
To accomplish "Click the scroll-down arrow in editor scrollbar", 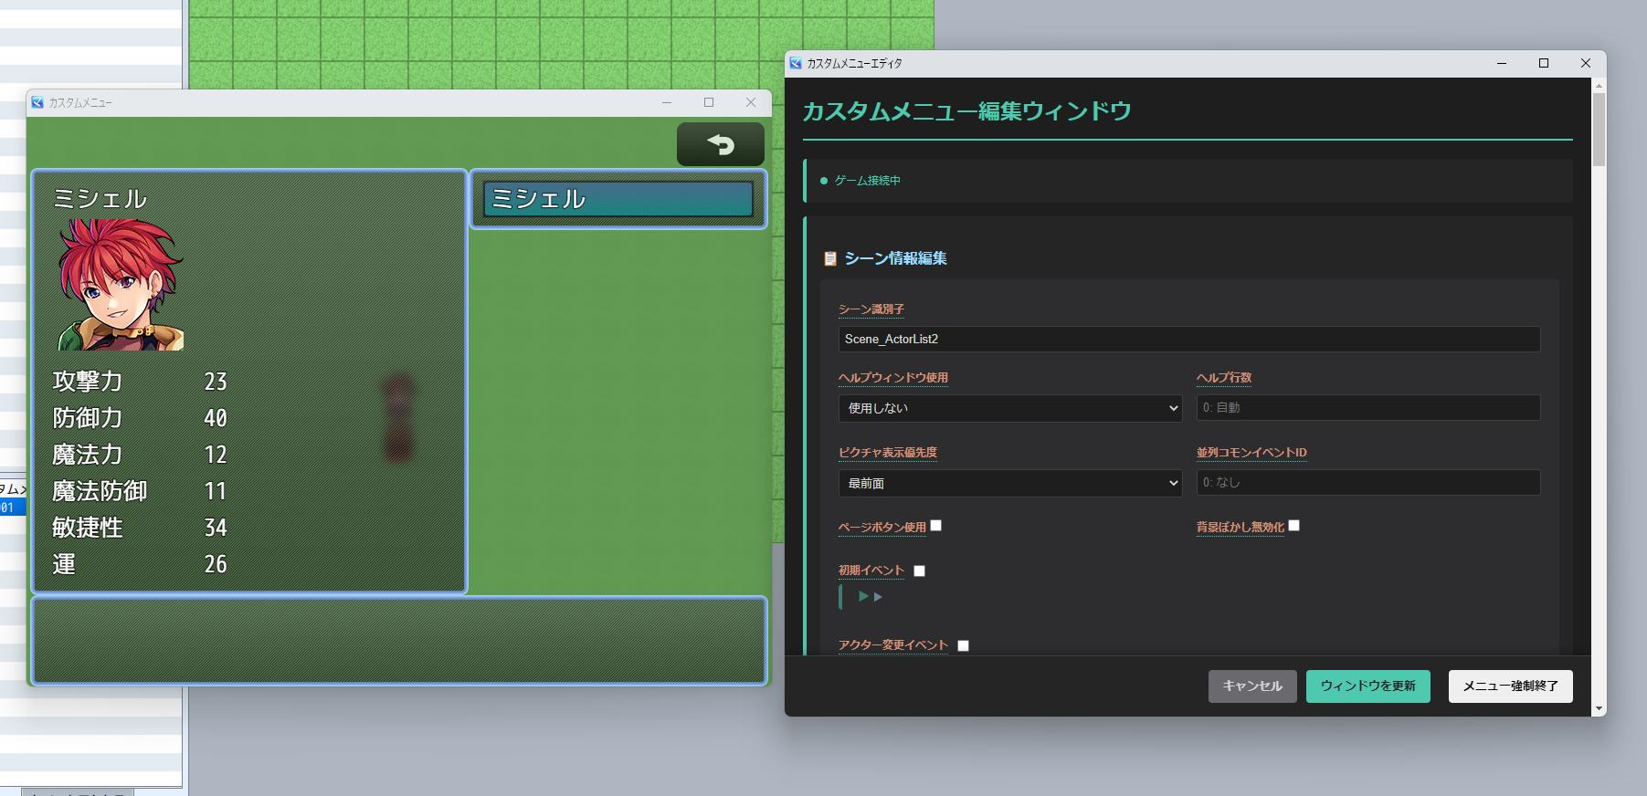I will coord(1598,708).
